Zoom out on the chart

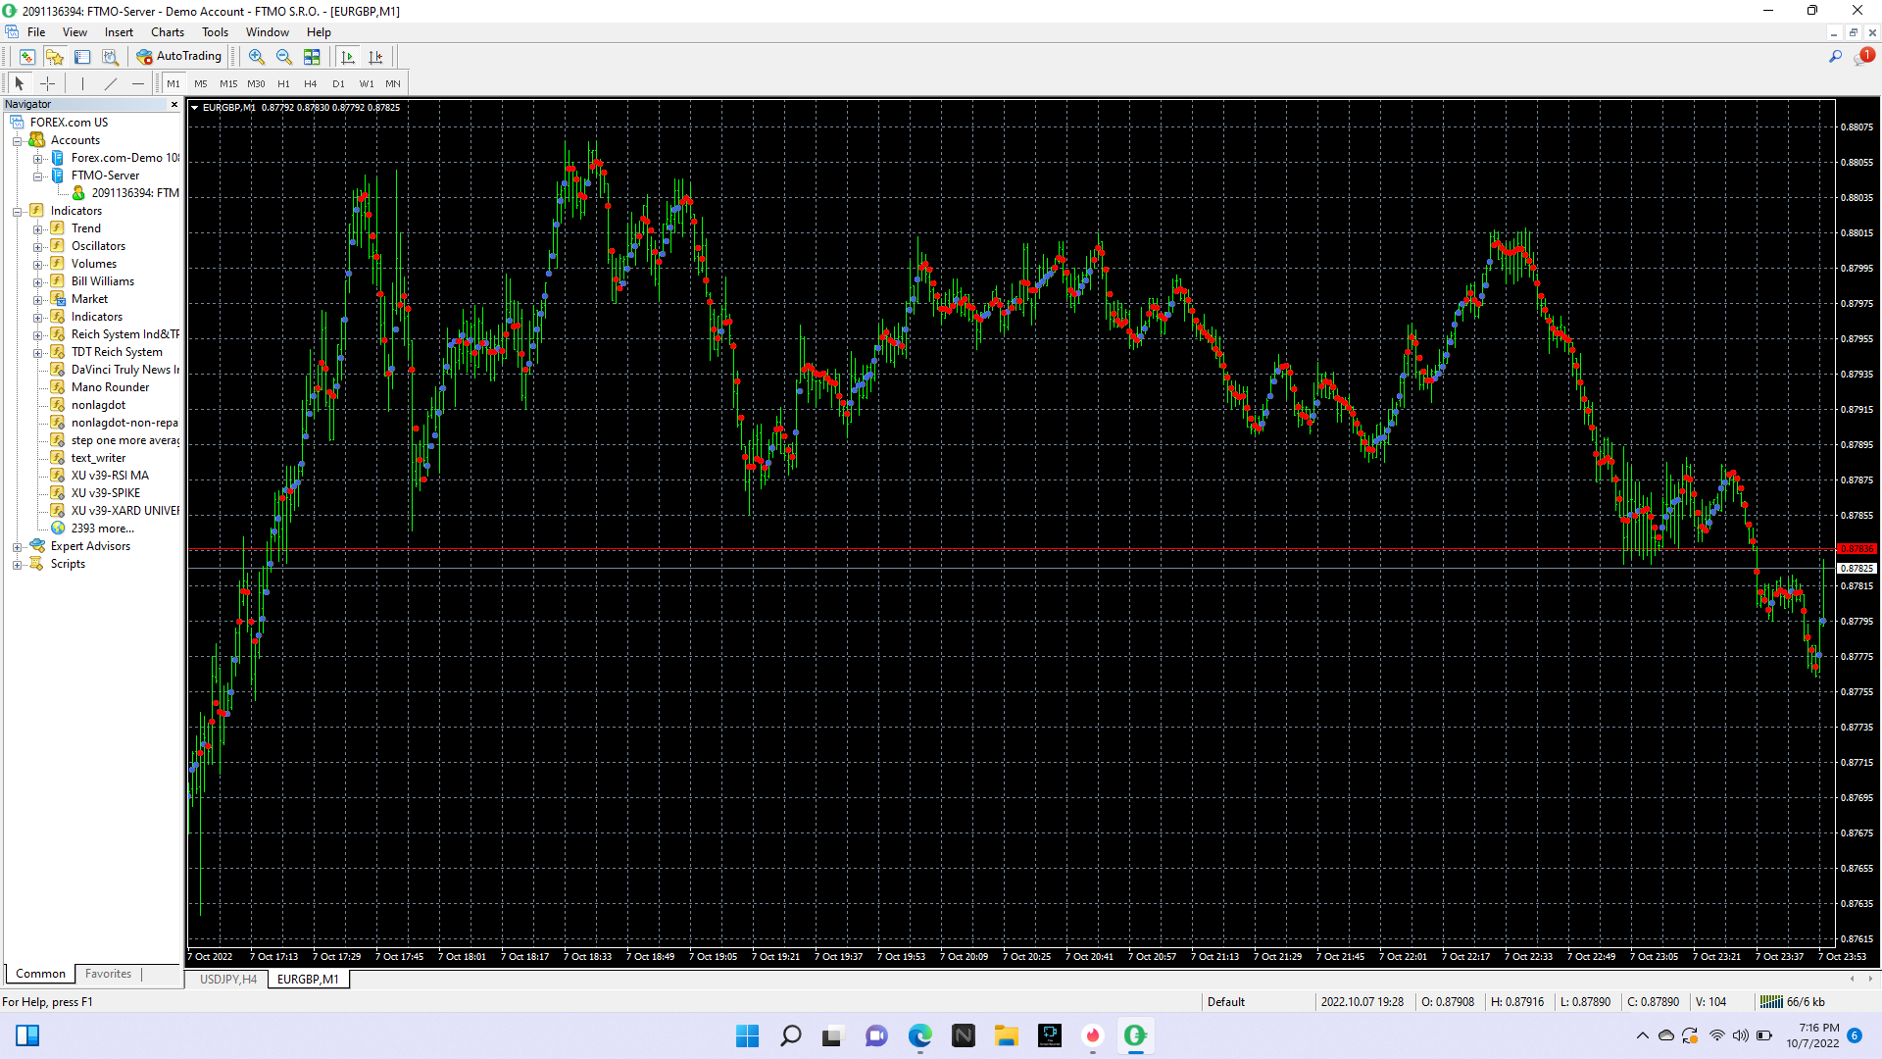284,57
